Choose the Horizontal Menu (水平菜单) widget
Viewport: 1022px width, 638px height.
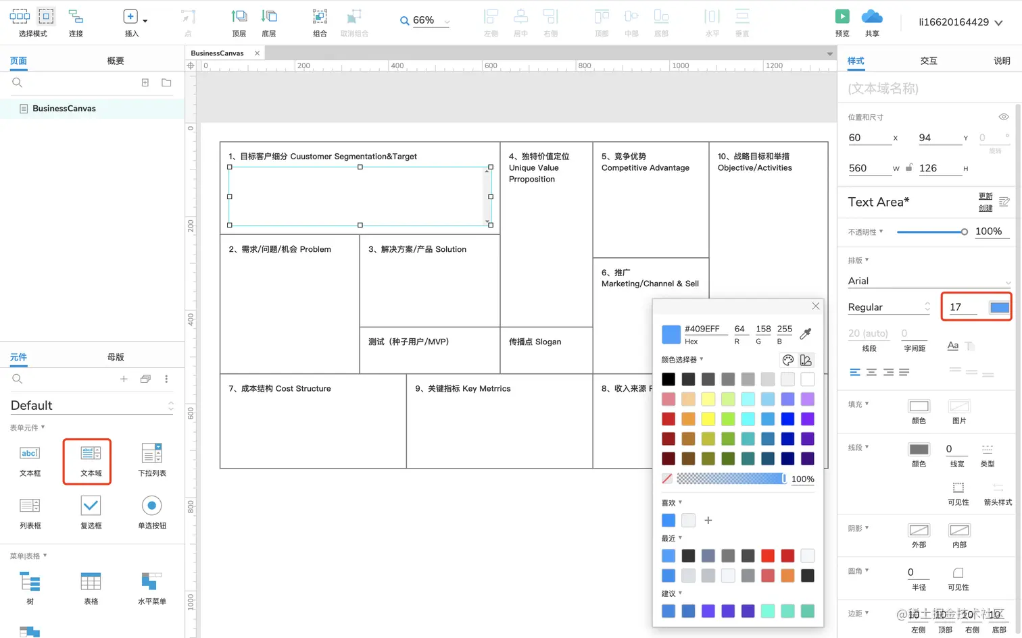152,588
